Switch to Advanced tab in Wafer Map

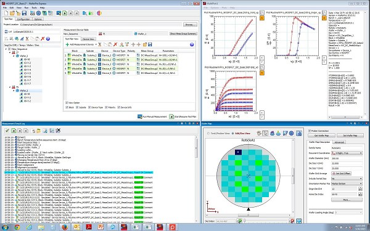339,142
